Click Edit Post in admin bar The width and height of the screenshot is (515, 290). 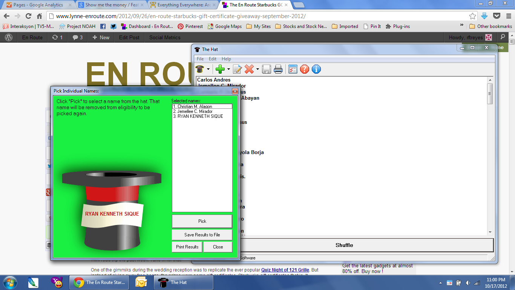click(129, 37)
